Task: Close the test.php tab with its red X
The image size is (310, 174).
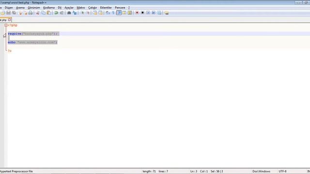Action: [9, 20]
